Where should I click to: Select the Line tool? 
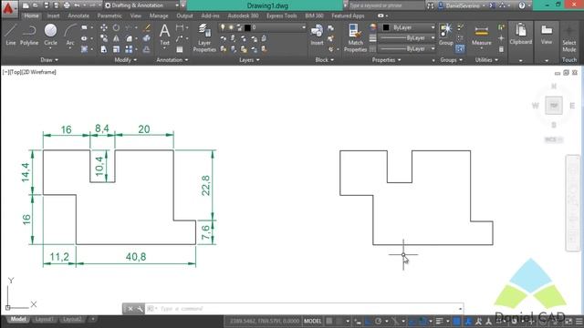11,35
